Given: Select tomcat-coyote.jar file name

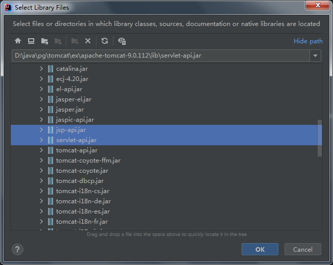Looking at the screenshot, I should [82, 171].
